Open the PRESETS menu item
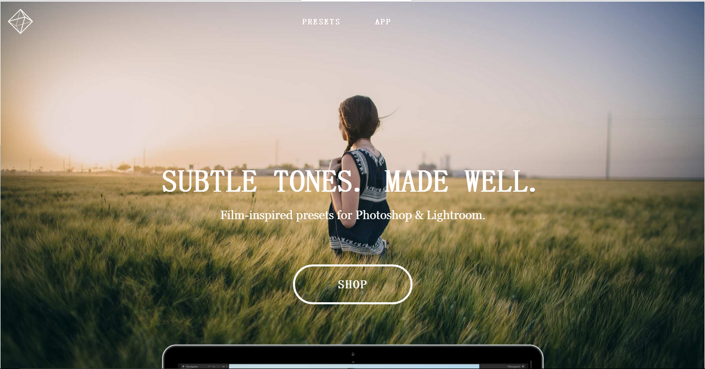The width and height of the screenshot is (705, 369). click(321, 22)
